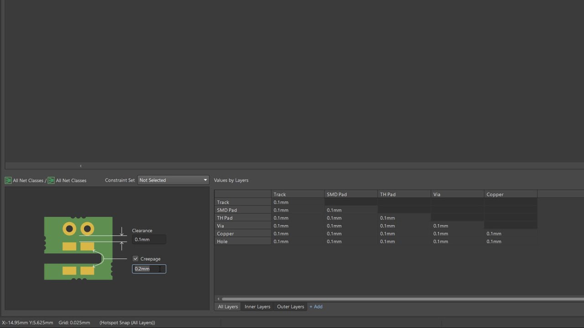Screen dimensions: 584x328
Task: Click the first All Net Classes icon
Action: 8,180
